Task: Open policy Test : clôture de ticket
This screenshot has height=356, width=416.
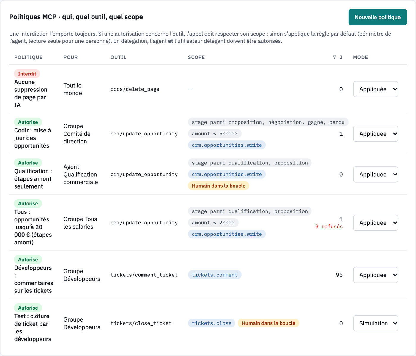Action: pos(33,327)
